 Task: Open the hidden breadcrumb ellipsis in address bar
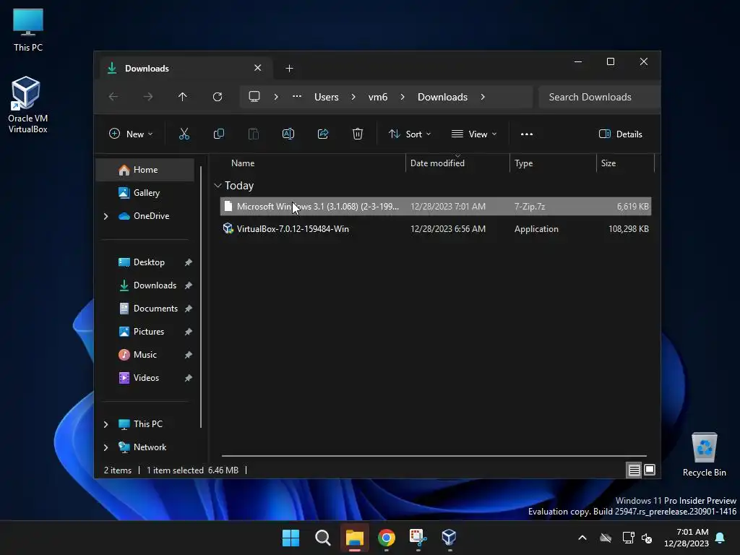297,97
